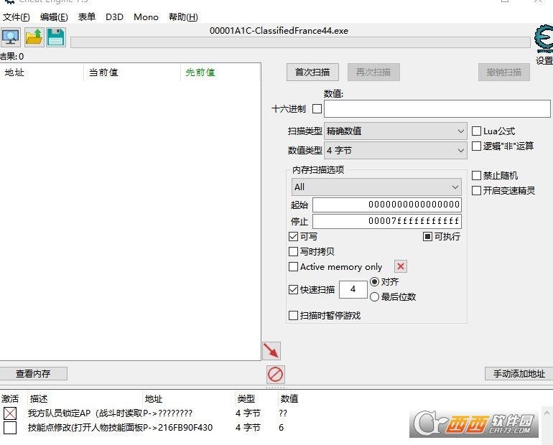The width and height of the screenshot is (553, 445).
Task: Open a cheat table file folder icon
Action: coord(34,37)
